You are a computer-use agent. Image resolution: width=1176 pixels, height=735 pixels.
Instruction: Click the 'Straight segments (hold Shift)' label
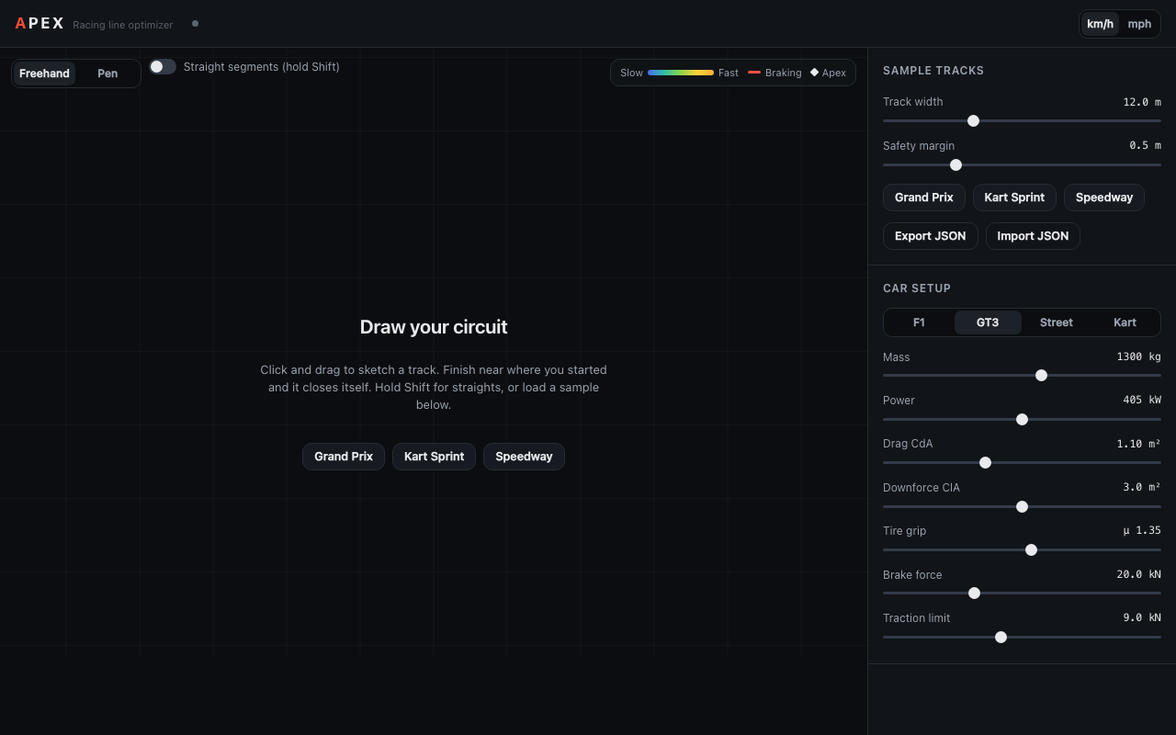tap(262, 67)
